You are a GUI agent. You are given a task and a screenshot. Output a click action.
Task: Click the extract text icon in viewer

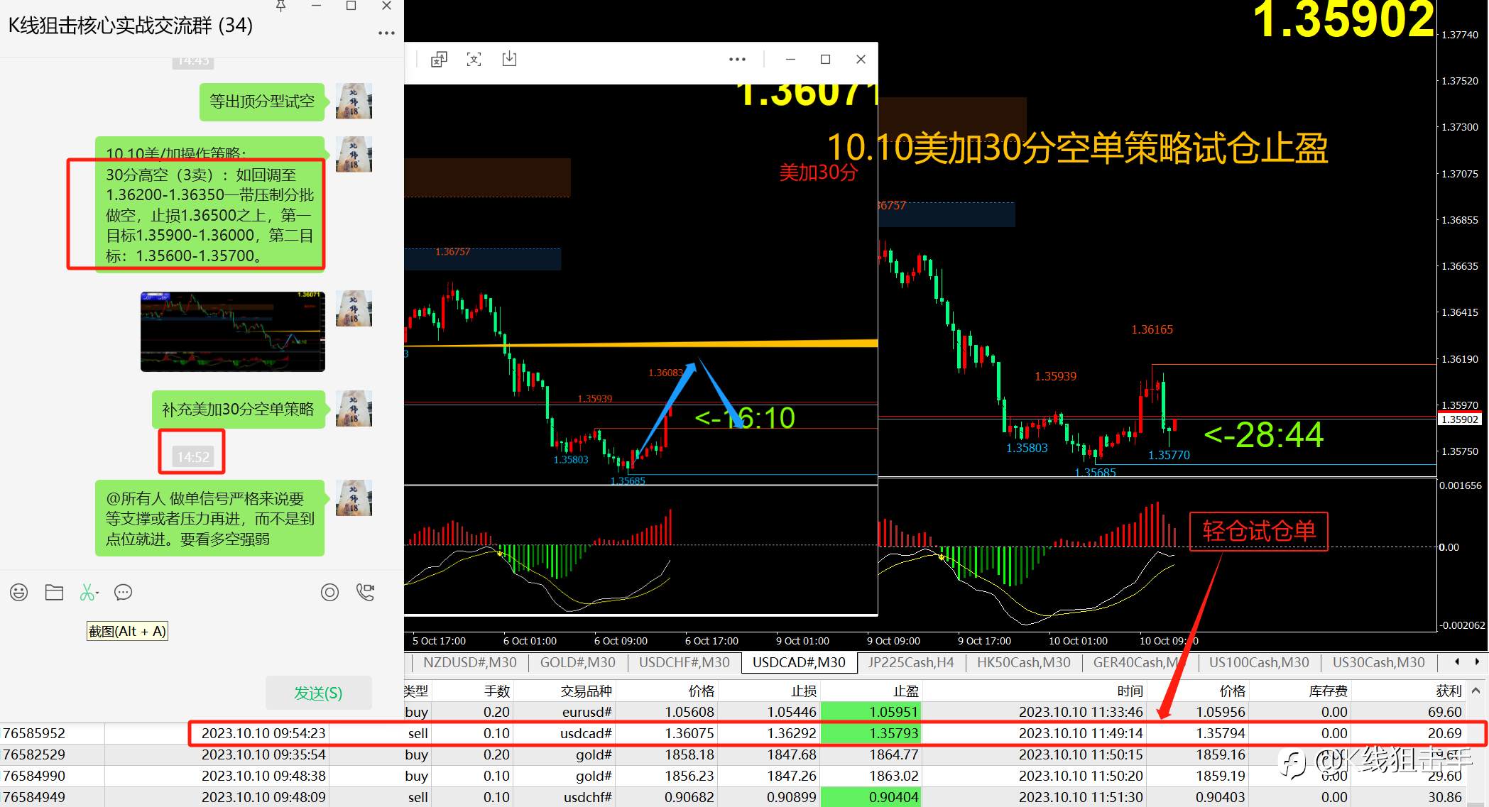474,60
